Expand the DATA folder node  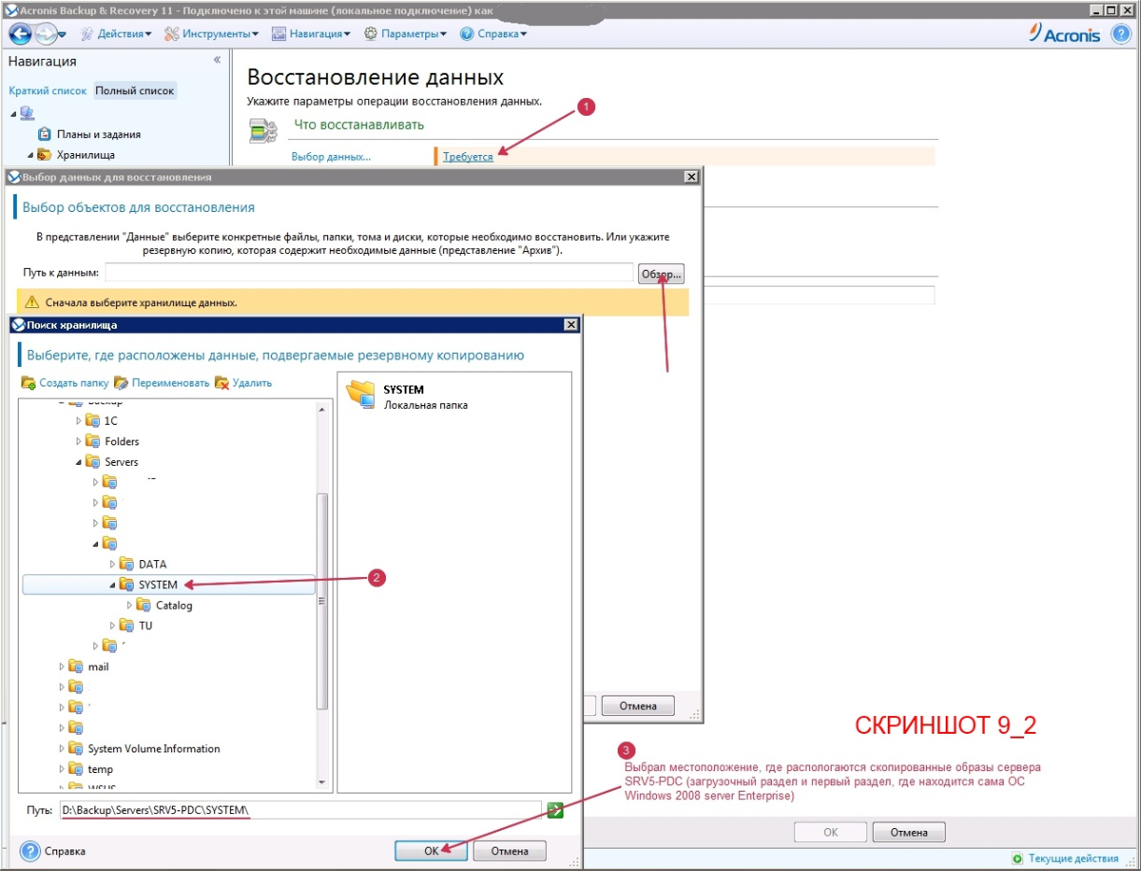114,565
